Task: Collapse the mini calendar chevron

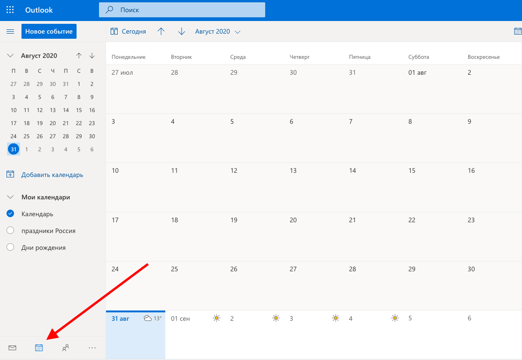Action: coord(10,56)
